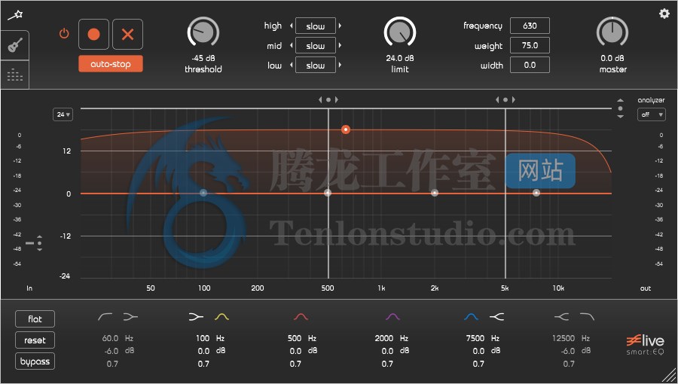
Task: Grab the 5k crossover handle
Action: click(x=505, y=100)
